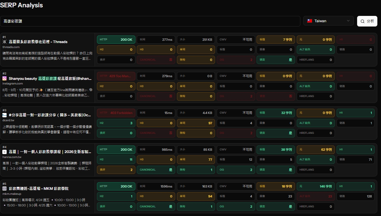The width and height of the screenshot is (381, 216).
Task: Click the 251 KB page size cell
Action: (196, 39)
